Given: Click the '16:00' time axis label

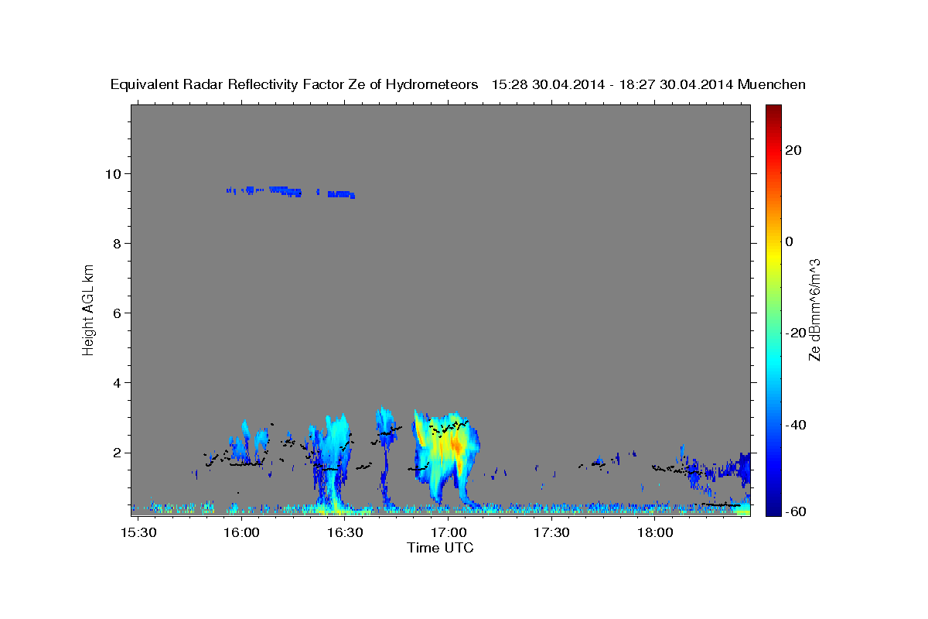Looking at the screenshot, I should tap(242, 533).
